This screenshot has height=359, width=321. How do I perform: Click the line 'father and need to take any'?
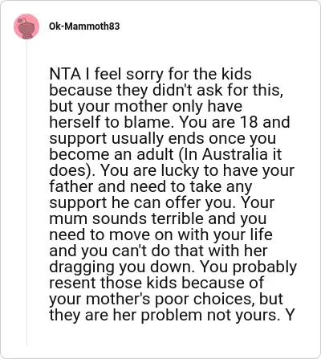coord(151,187)
